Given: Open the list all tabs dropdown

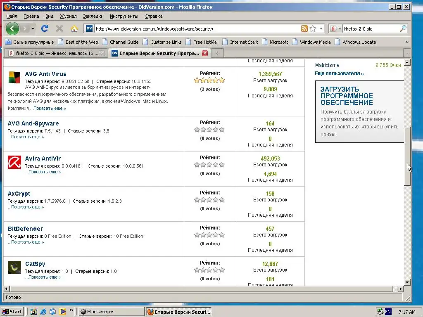Looking at the screenshot, I should [407, 53].
